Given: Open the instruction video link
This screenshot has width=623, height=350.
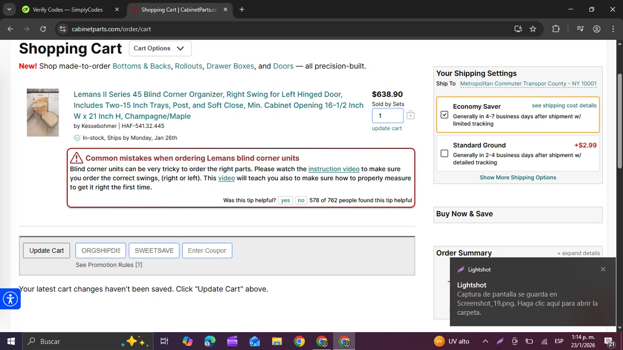Looking at the screenshot, I should coord(334,169).
